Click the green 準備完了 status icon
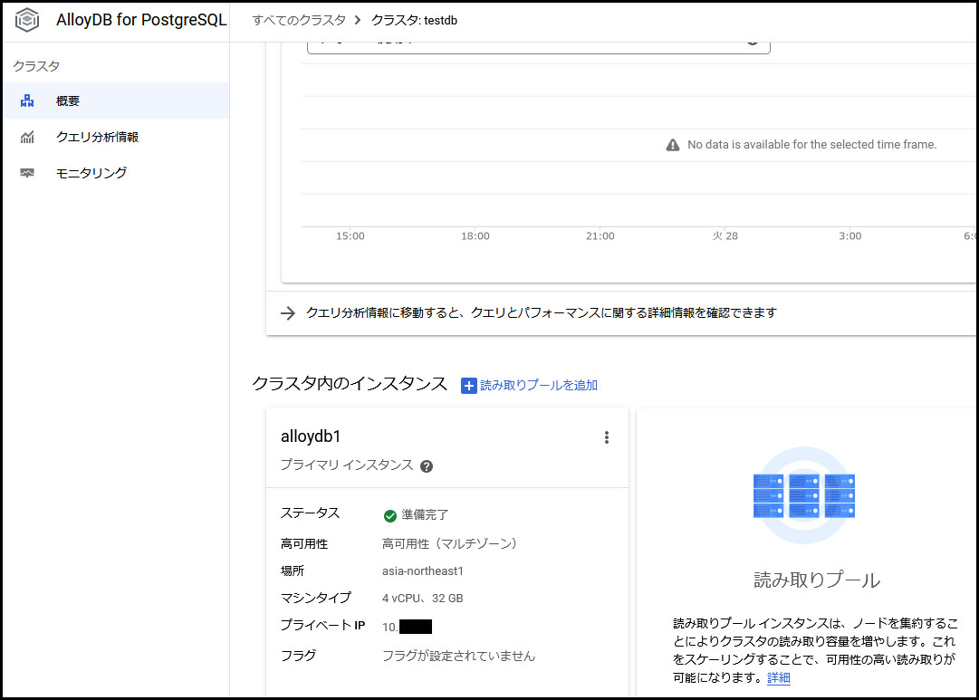Screen dimensions: 979x700 coord(390,516)
